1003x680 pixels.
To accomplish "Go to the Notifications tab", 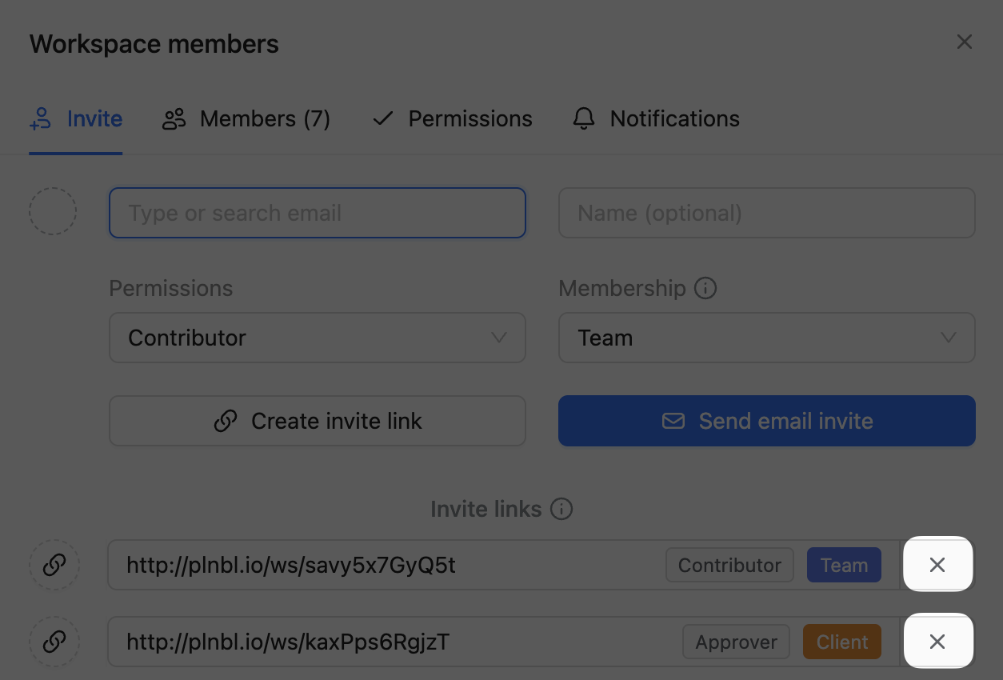I will click(x=656, y=119).
